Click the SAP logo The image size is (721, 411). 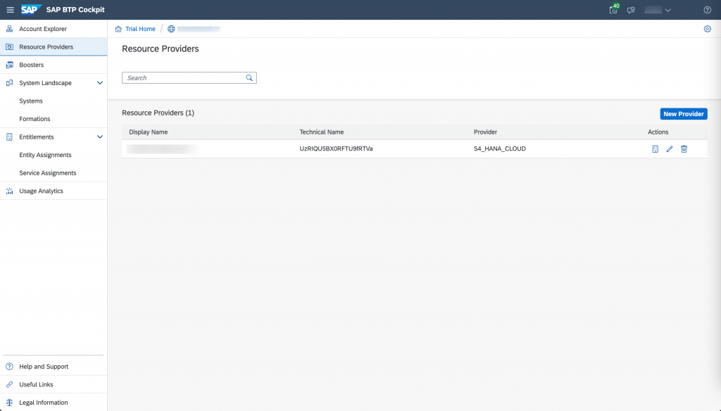click(x=31, y=10)
